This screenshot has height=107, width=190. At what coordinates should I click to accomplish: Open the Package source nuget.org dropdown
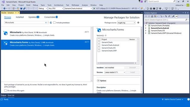coord(126,23)
